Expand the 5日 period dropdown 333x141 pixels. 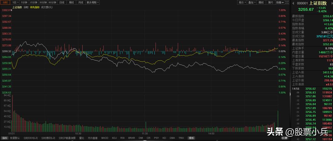click(x=15, y=2)
